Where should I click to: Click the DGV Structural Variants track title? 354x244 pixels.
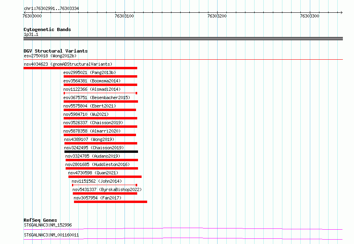click(56, 51)
